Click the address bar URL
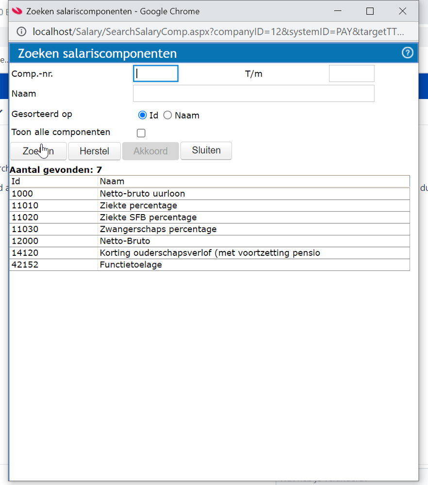 (x=218, y=32)
